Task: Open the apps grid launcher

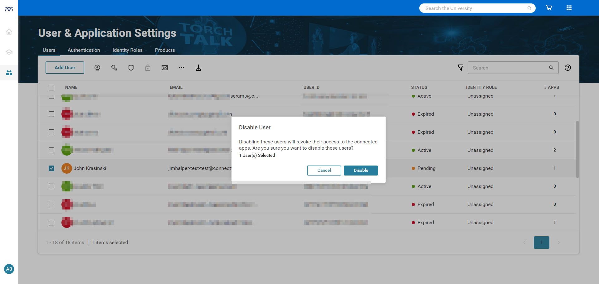Action: tap(569, 8)
